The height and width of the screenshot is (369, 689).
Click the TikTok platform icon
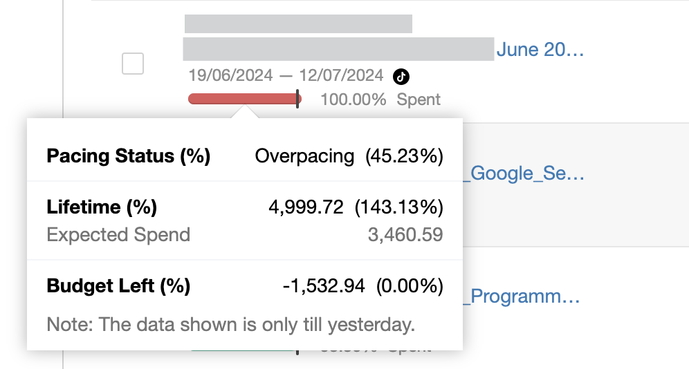401,76
